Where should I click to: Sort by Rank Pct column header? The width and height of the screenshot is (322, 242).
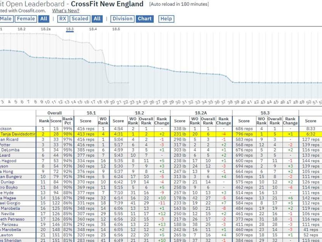[68, 121]
